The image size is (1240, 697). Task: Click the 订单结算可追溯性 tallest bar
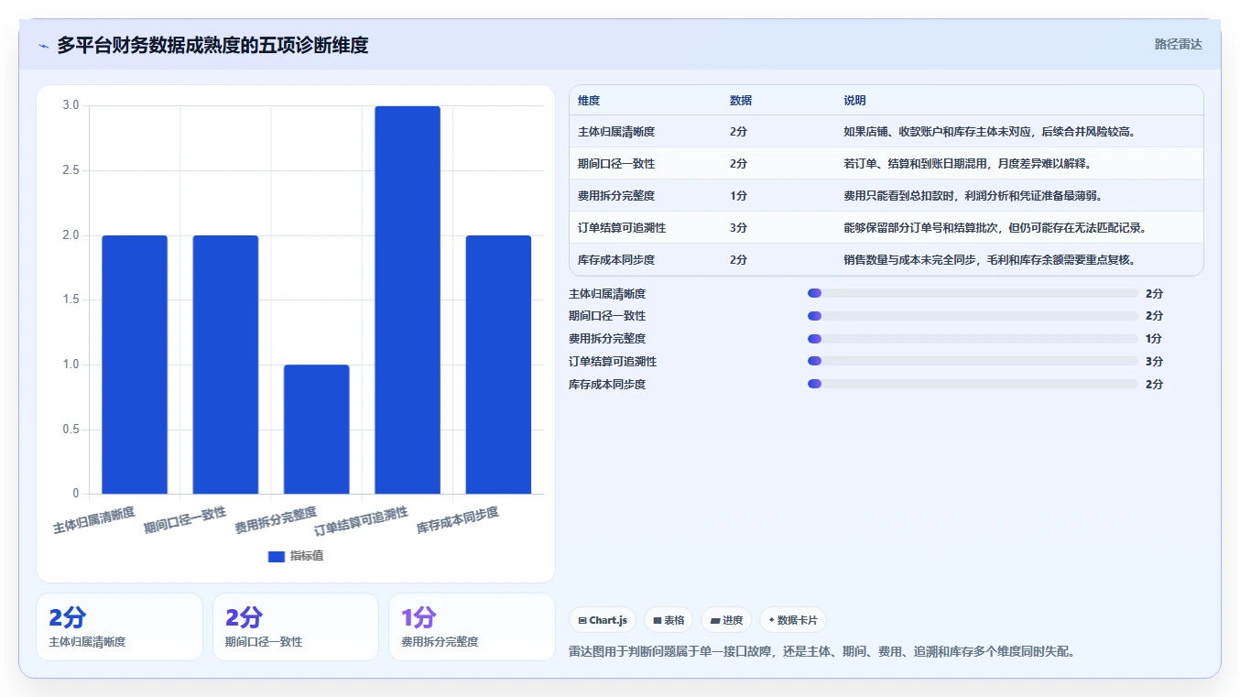click(x=408, y=300)
